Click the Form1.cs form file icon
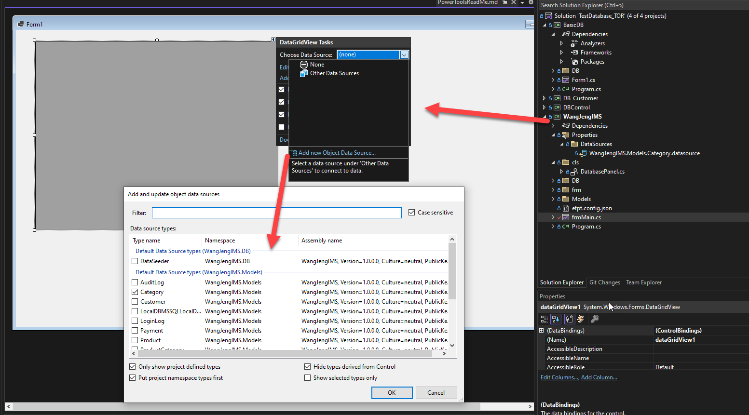The image size is (749, 415). click(566, 80)
